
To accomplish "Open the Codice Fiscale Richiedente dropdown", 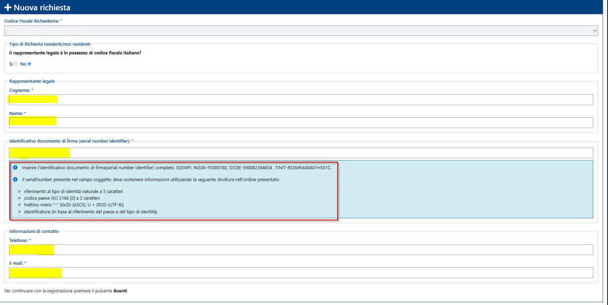I will (x=301, y=31).
